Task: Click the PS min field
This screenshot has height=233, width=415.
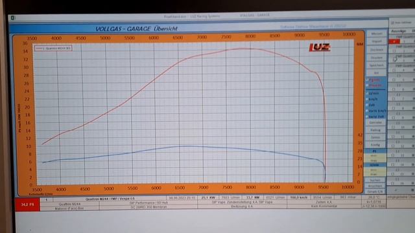Action: [x=375, y=156]
